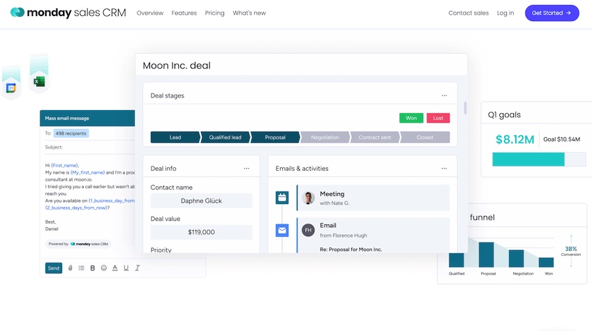Click the {First_name} placeholder in email
Screen dimensions: 592x331
pyautogui.click(x=64, y=166)
